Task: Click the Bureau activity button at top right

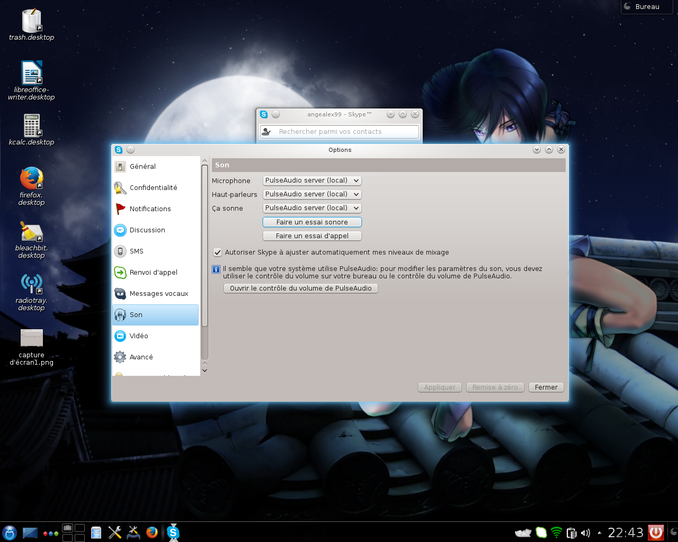Action: coord(646,7)
